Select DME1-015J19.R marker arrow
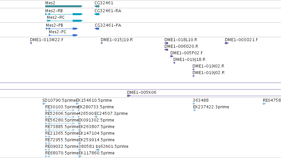The width and height of the screenshot is (281, 158). [101, 43]
